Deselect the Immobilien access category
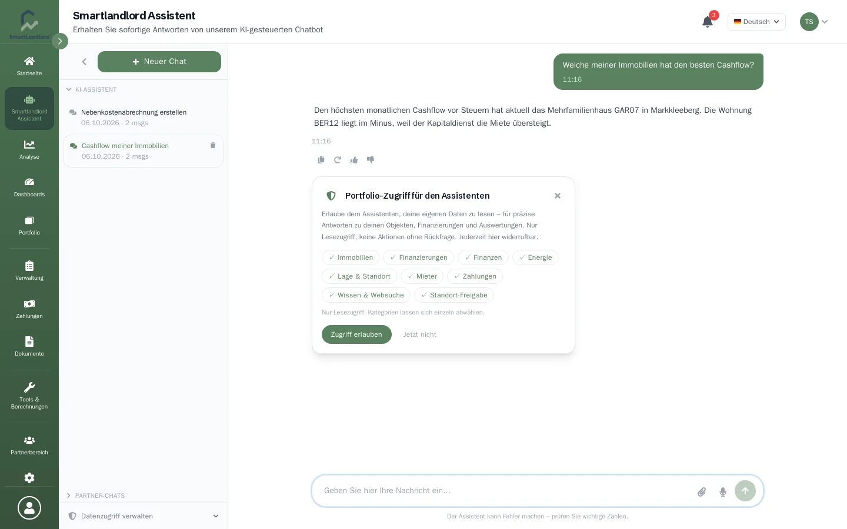 tap(351, 257)
